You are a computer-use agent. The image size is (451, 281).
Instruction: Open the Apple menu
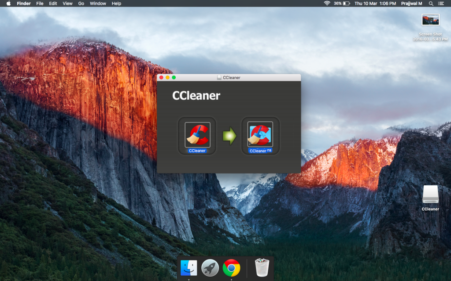[x=9, y=4]
